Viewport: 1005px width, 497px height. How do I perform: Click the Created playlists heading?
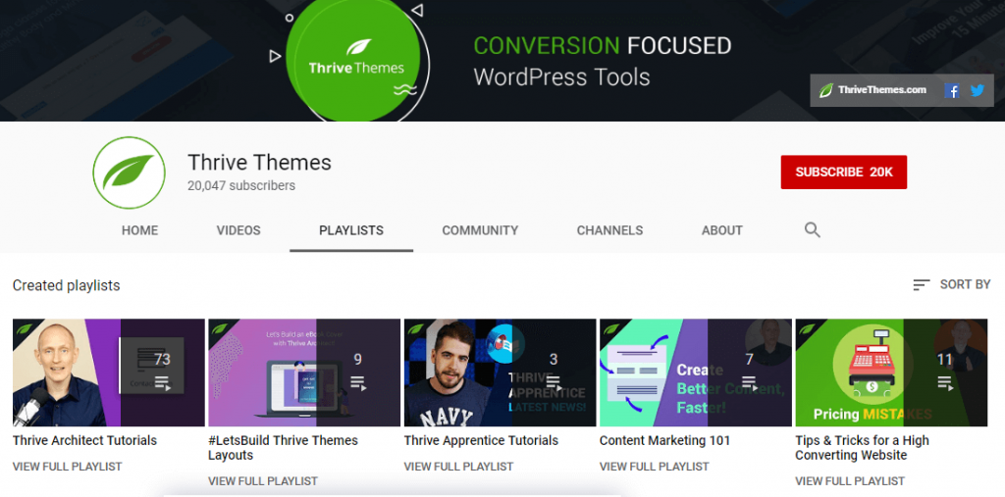[x=66, y=285]
